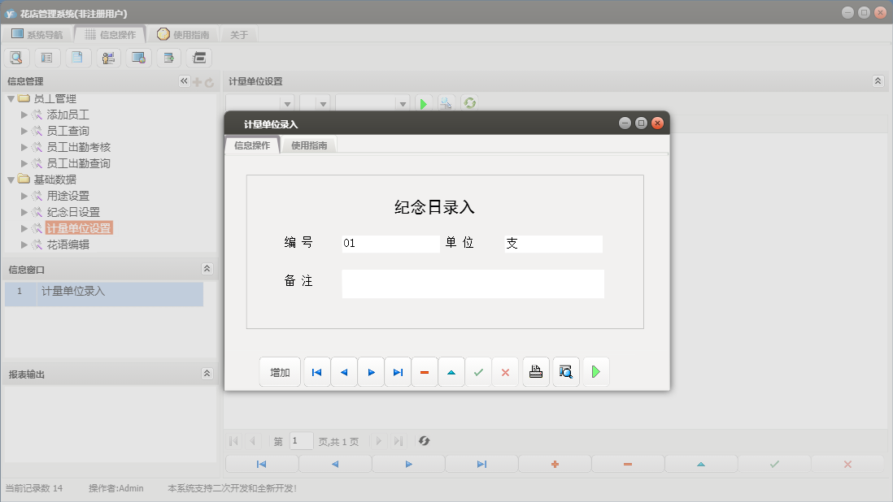
Task: Open the print icon in the record dialog
Action: click(x=535, y=371)
